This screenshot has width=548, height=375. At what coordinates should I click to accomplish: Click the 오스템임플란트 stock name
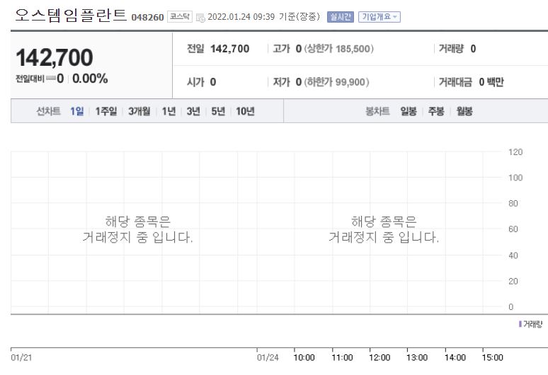point(71,16)
